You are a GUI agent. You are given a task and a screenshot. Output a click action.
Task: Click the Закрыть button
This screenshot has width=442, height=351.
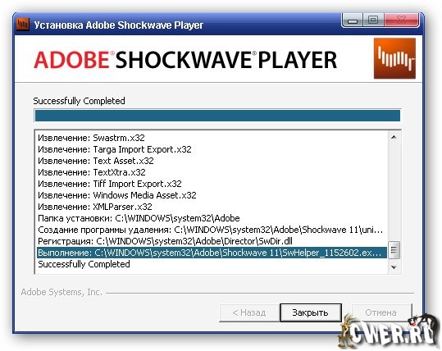pyautogui.click(x=311, y=312)
